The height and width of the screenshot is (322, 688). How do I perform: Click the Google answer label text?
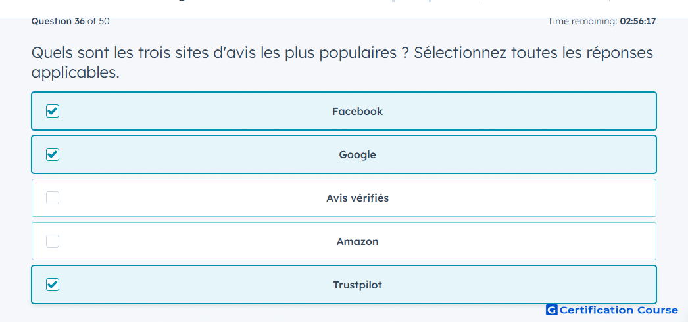coord(357,154)
